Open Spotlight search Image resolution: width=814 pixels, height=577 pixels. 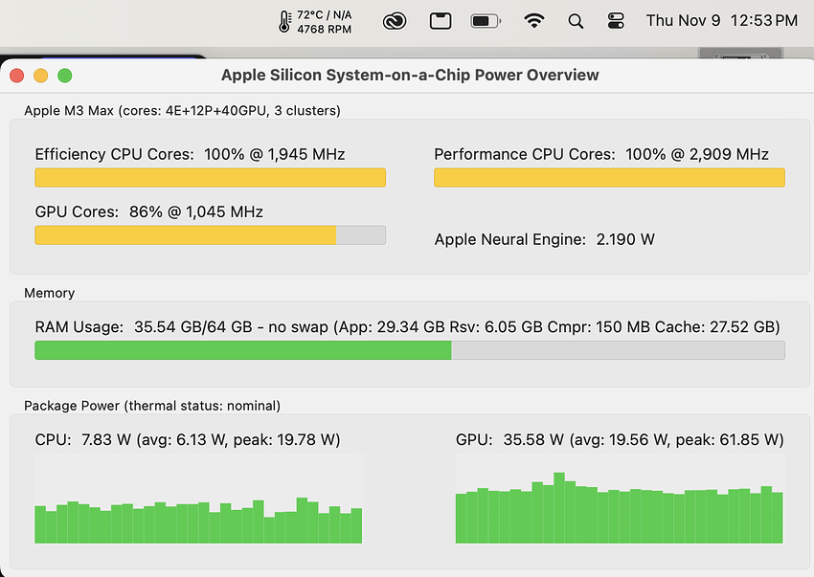tap(576, 21)
